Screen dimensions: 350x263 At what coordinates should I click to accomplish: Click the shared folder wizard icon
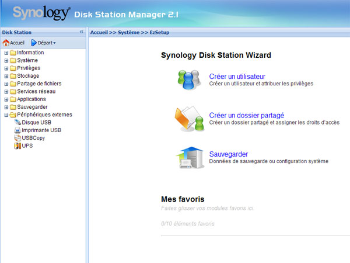[x=189, y=119]
